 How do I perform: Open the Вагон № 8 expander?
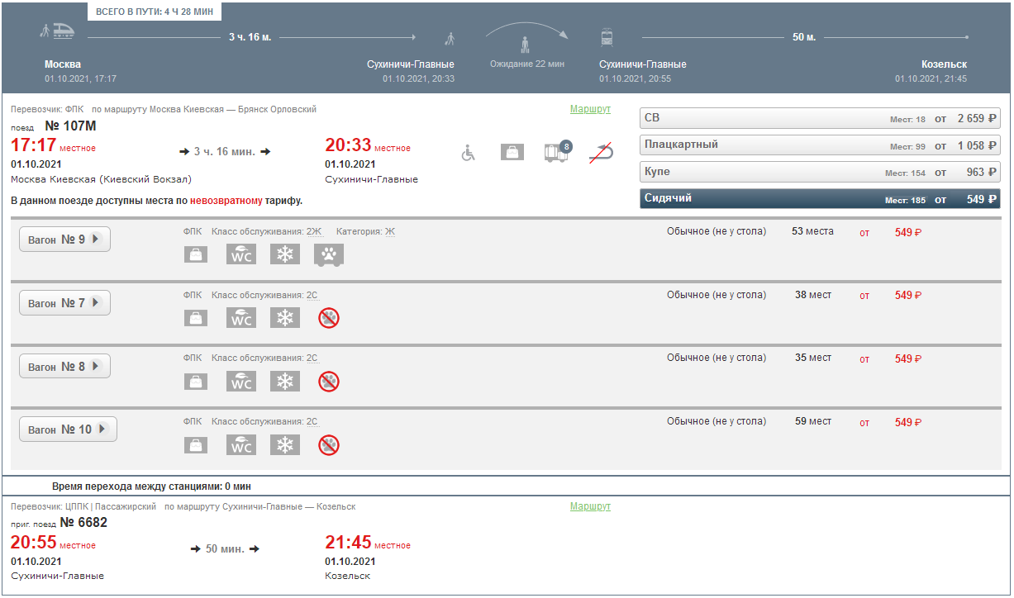pyautogui.click(x=64, y=367)
